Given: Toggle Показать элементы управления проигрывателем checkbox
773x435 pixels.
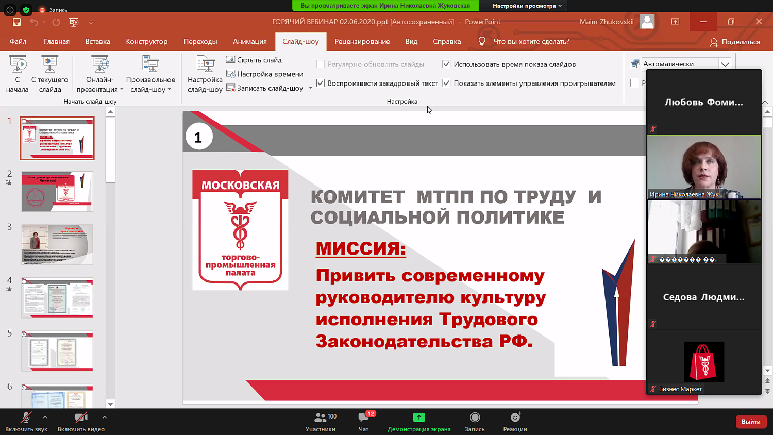Looking at the screenshot, I should pyautogui.click(x=447, y=83).
